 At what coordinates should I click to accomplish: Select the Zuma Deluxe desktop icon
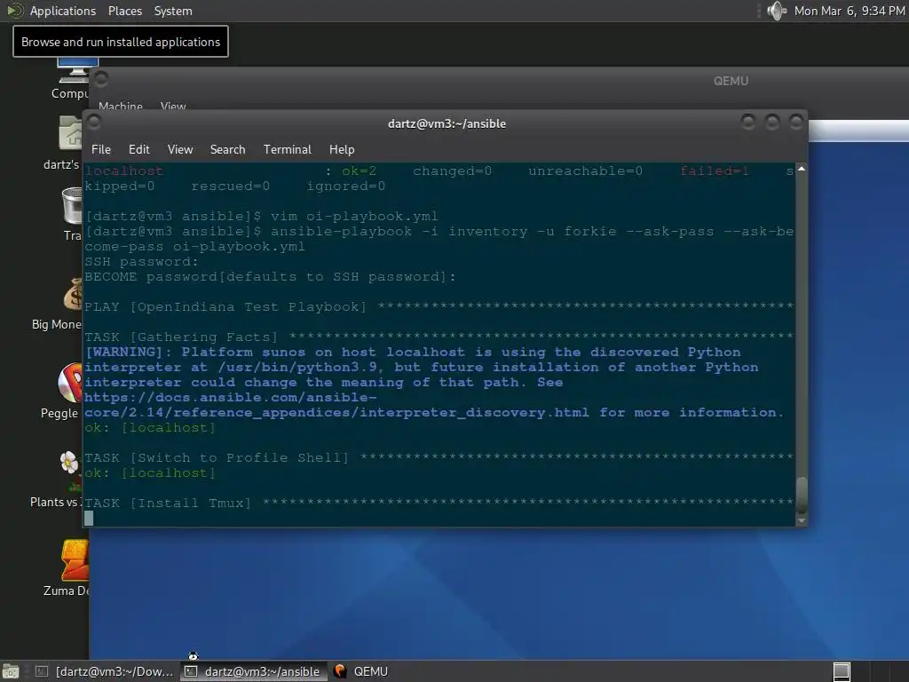tap(68, 568)
